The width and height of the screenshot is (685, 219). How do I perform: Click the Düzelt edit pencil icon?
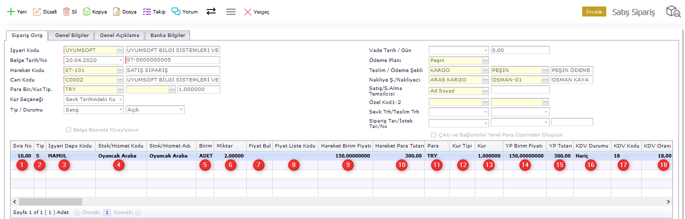37,11
